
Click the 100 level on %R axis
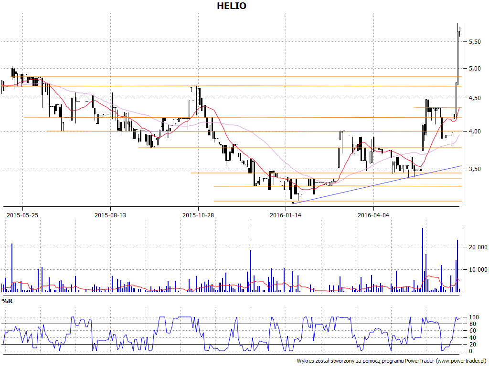tap(473, 317)
